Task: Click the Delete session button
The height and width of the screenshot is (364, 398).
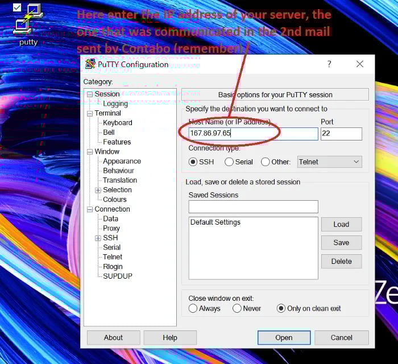Action: (x=341, y=261)
